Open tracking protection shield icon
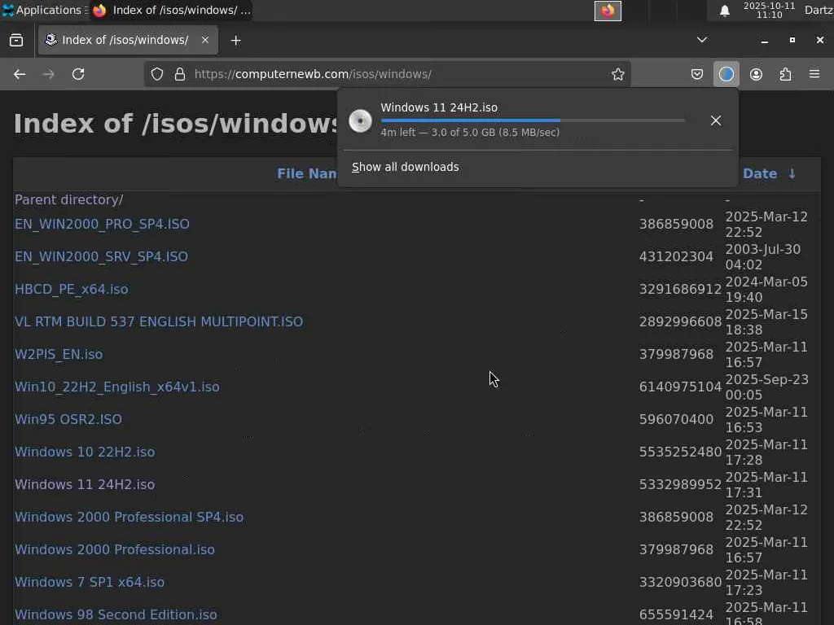 [157, 74]
